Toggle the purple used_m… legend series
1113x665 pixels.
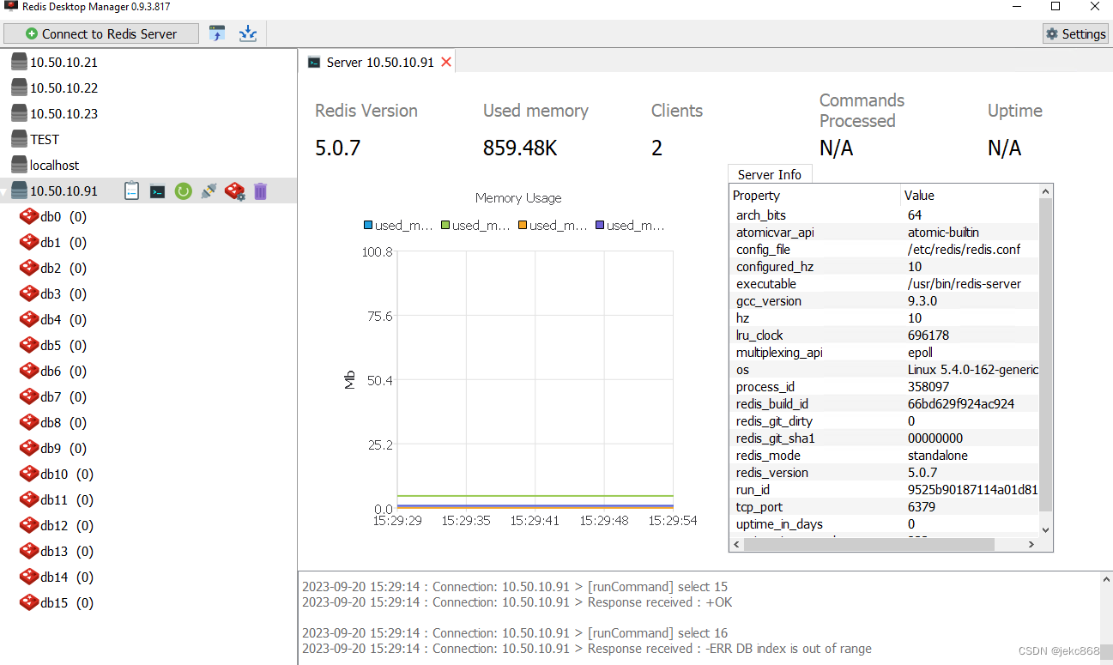pos(630,226)
